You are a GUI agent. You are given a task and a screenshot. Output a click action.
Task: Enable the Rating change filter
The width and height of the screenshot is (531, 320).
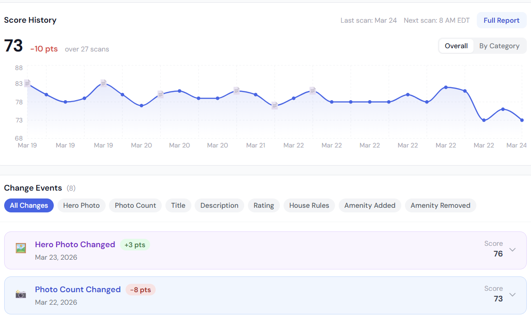click(x=264, y=205)
